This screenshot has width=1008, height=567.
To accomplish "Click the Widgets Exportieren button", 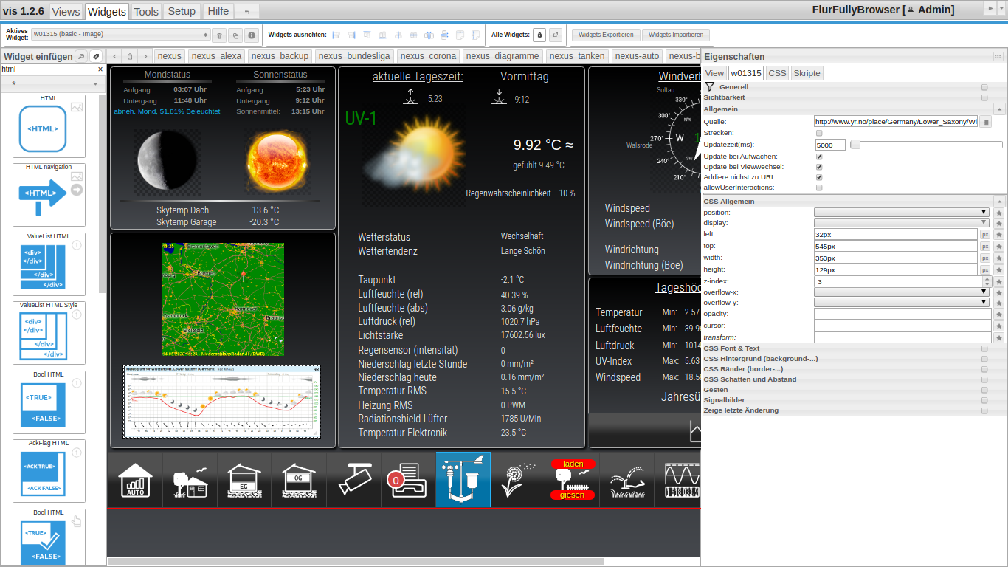I will coord(606,35).
